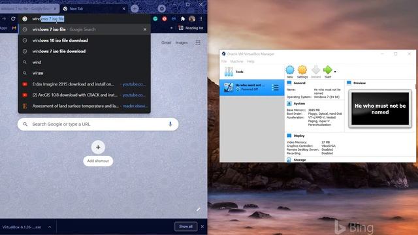418x235 pixels.
Task: Open the Reading list
Action: point(191,28)
